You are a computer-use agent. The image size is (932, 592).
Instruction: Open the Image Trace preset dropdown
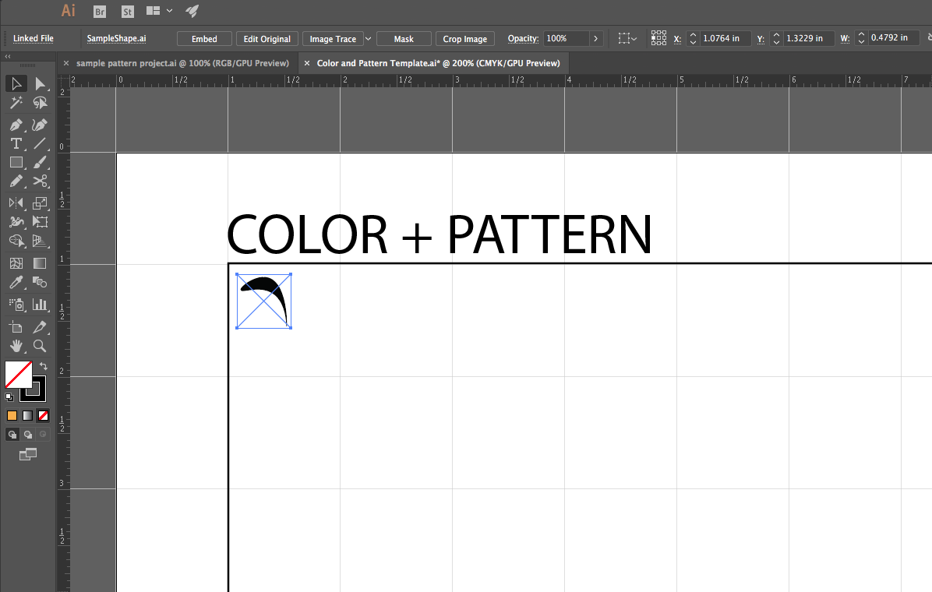click(x=368, y=38)
